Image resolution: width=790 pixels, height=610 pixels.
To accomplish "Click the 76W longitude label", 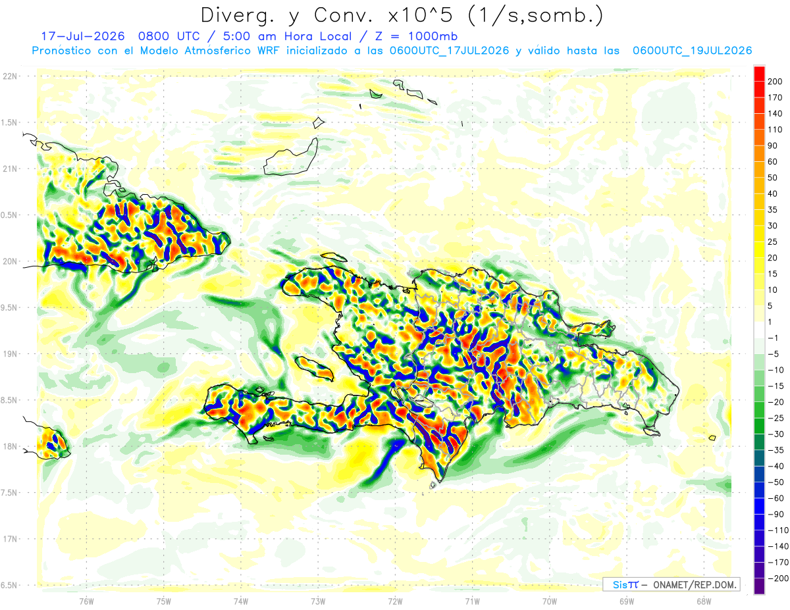I will pyautogui.click(x=86, y=601).
